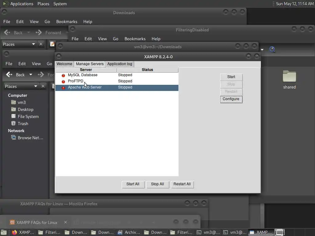Image resolution: width=315 pixels, height=236 pixels.
Task: Click Restart All servers button
Action: pos(182,184)
